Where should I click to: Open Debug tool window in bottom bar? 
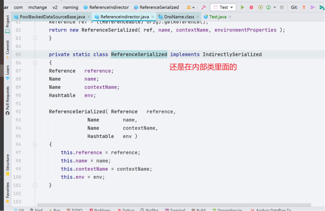tap(126, 210)
